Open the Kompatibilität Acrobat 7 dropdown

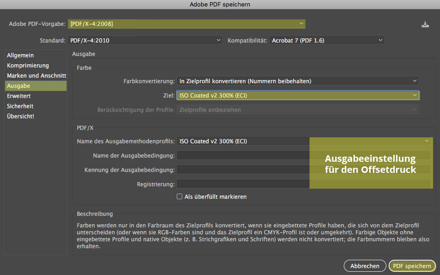[x=327, y=40]
